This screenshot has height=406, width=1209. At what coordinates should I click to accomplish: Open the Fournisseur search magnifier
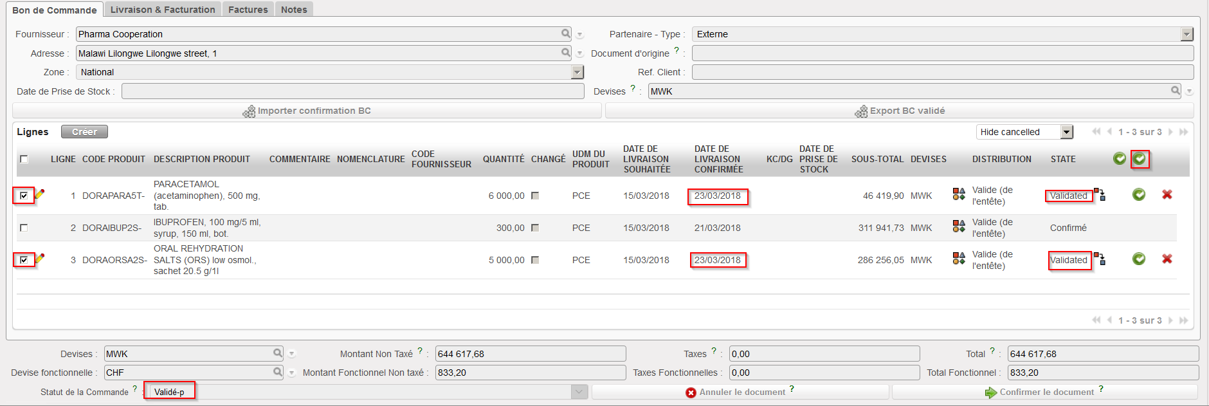(565, 33)
